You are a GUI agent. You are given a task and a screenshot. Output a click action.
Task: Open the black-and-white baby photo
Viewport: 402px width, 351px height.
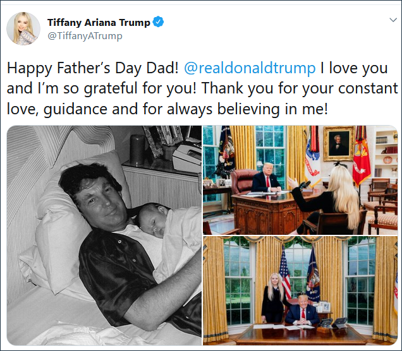coord(104,235)
